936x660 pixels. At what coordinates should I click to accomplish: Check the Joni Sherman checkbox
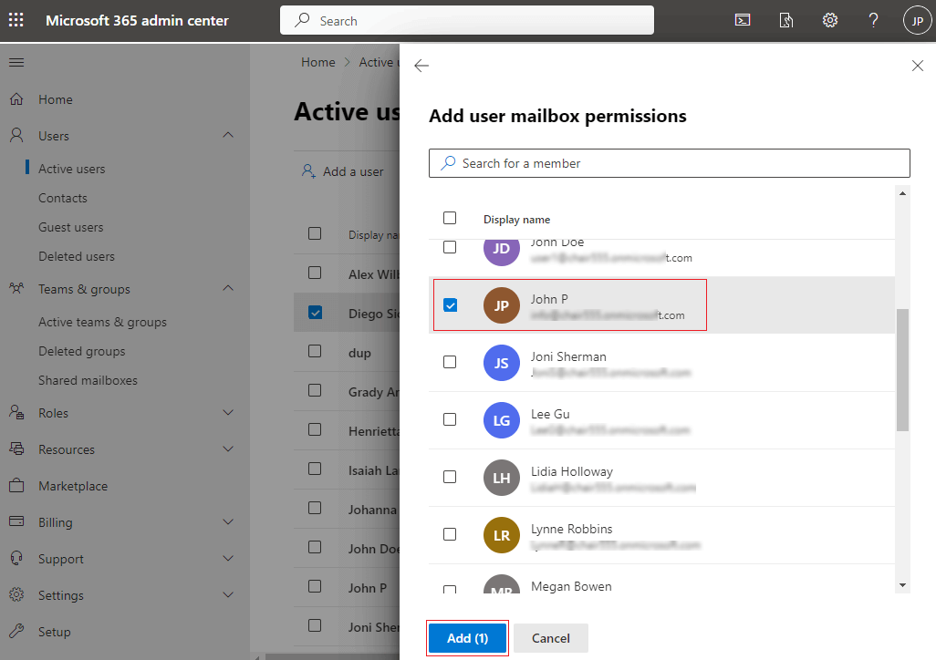pyautogui.click(x=450, y=362)
